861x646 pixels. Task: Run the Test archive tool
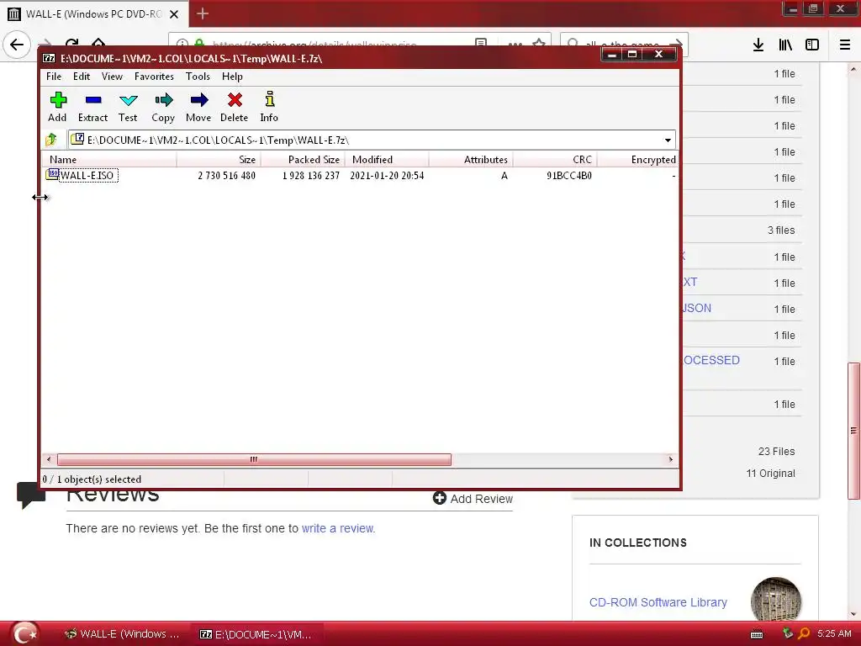(128, 107)
